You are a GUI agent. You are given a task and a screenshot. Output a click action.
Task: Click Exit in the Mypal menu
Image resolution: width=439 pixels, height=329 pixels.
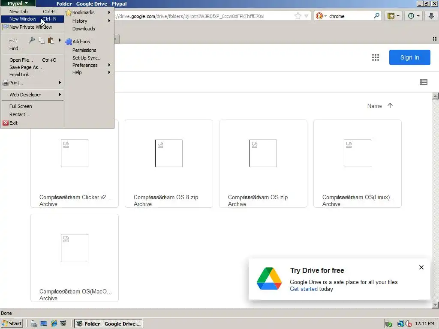click(33, 123)
